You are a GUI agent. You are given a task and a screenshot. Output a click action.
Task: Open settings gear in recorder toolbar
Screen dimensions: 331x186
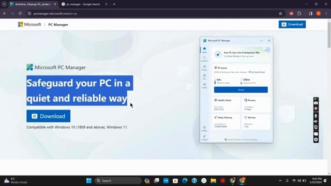pyautogui.click(x=316, y=139)
